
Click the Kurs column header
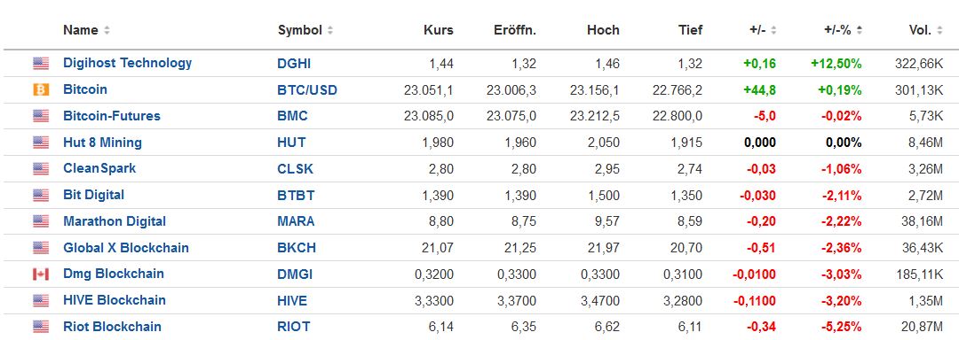pyautogui.click(x=439, y=30)
